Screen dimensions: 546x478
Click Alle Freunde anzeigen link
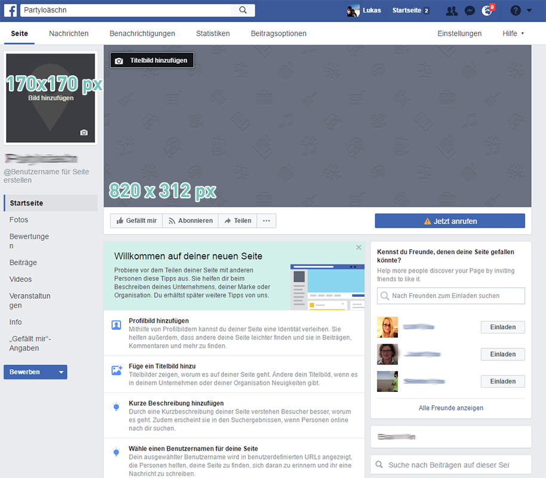[450, 408]
